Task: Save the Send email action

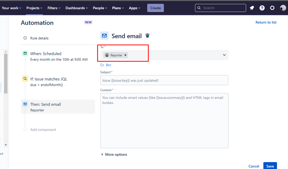Action: point(270,166)
